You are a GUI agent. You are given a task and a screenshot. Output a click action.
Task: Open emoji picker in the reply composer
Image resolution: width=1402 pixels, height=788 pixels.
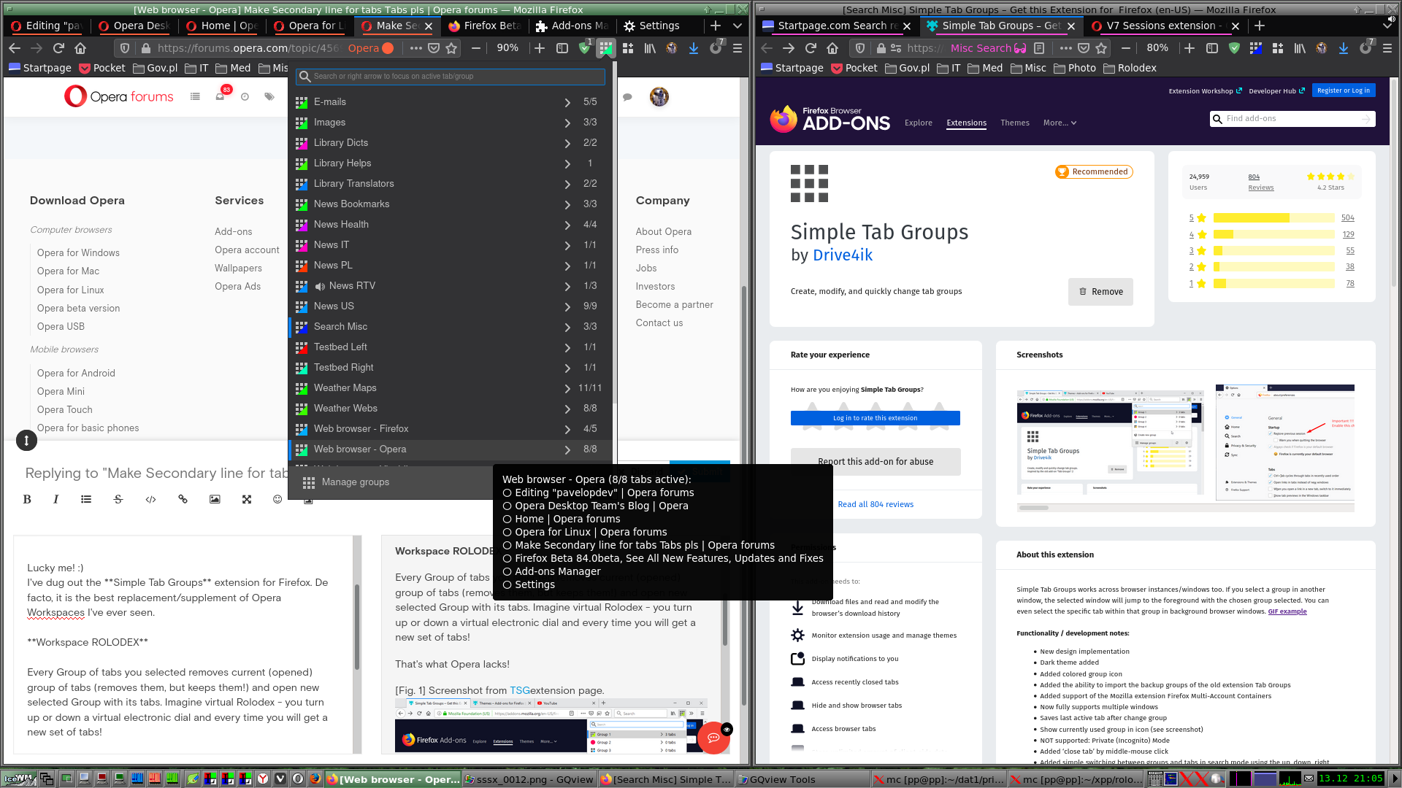(277, 499)
